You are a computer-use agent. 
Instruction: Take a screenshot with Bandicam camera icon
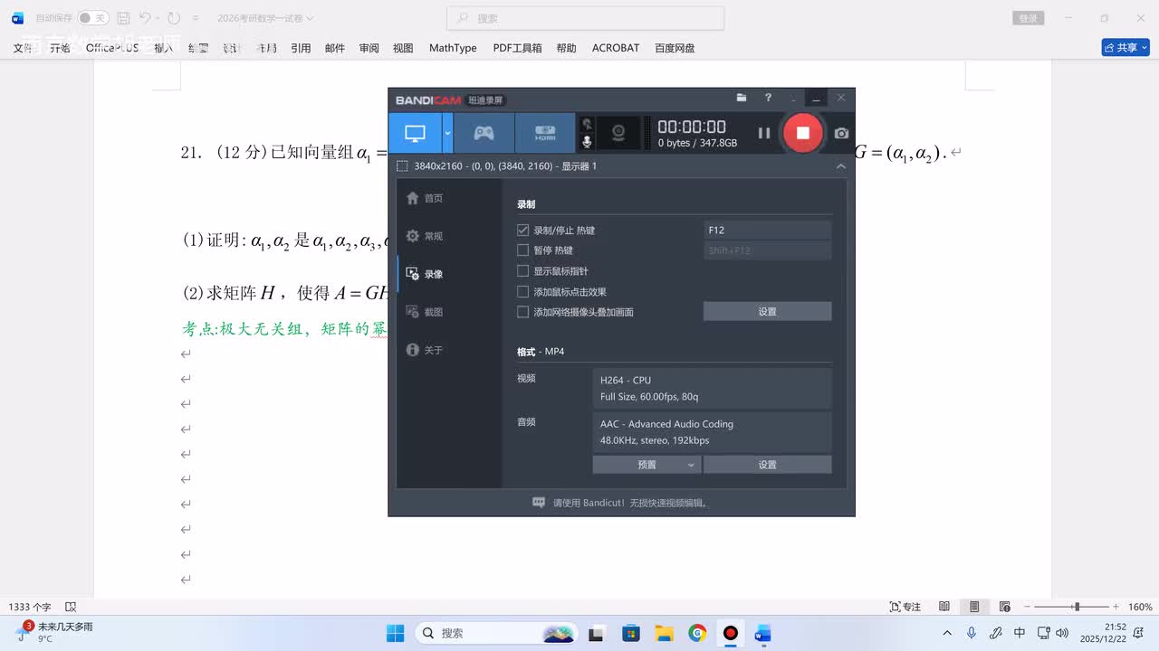(x=841, y=133)
